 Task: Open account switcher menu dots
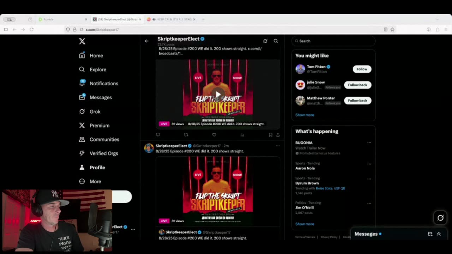coord(133,229)
